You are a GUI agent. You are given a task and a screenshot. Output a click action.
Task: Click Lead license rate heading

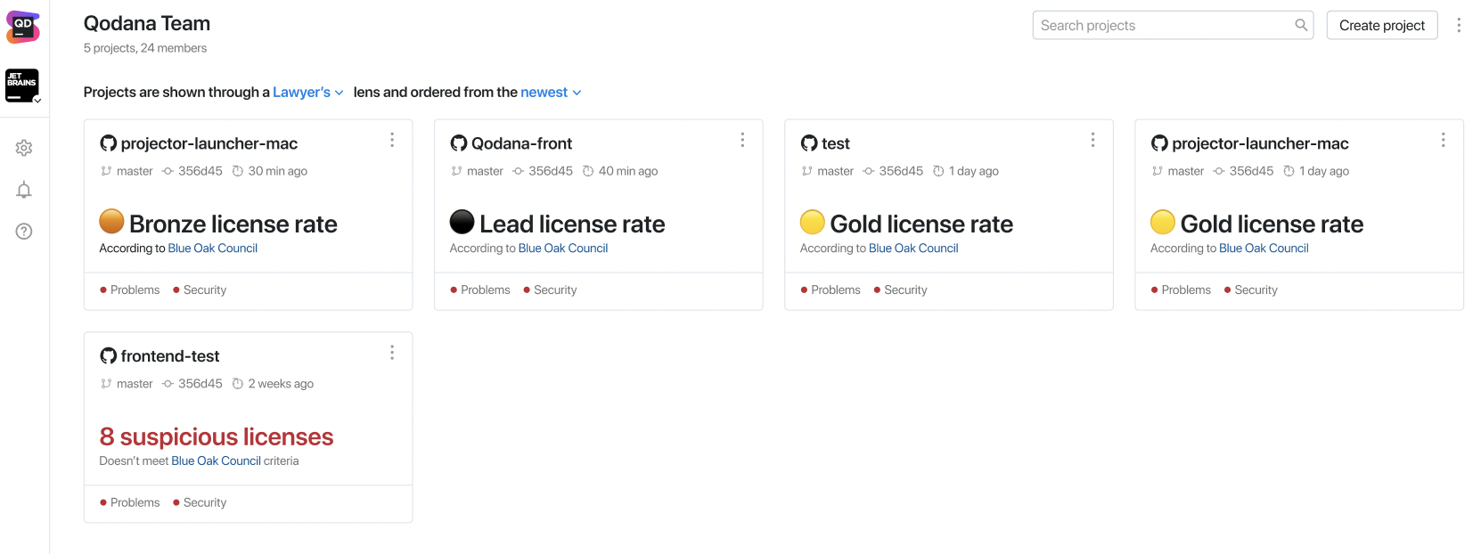click(x=572, y=224)
